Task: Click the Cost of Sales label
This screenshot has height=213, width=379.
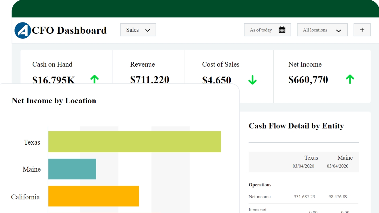Action: [x=221, y=64]
